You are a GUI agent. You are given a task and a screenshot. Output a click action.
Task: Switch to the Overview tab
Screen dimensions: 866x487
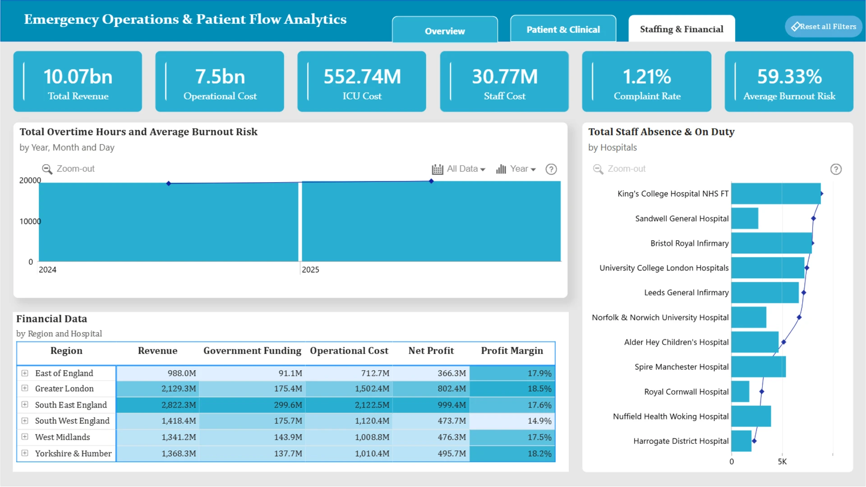[x=445, y=30]
